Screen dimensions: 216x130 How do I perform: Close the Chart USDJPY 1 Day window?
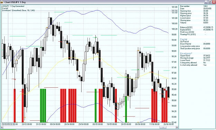[x=214, y=2]
